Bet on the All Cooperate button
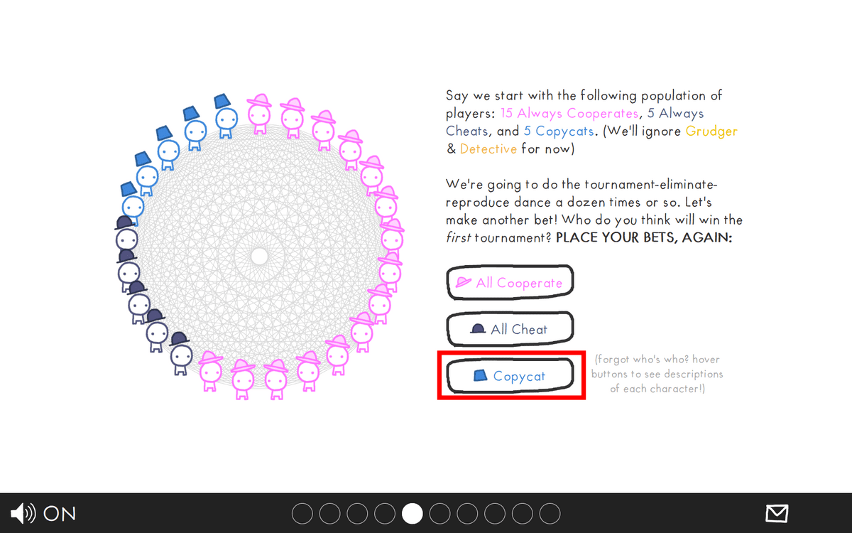Image resolution: width=852 pixels, height=533 pixels. click(x=509, y=282)
